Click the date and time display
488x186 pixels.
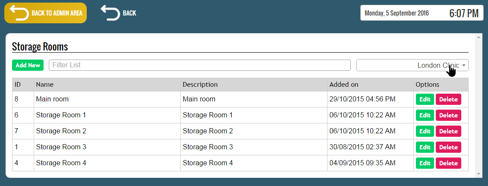(422, 13)
